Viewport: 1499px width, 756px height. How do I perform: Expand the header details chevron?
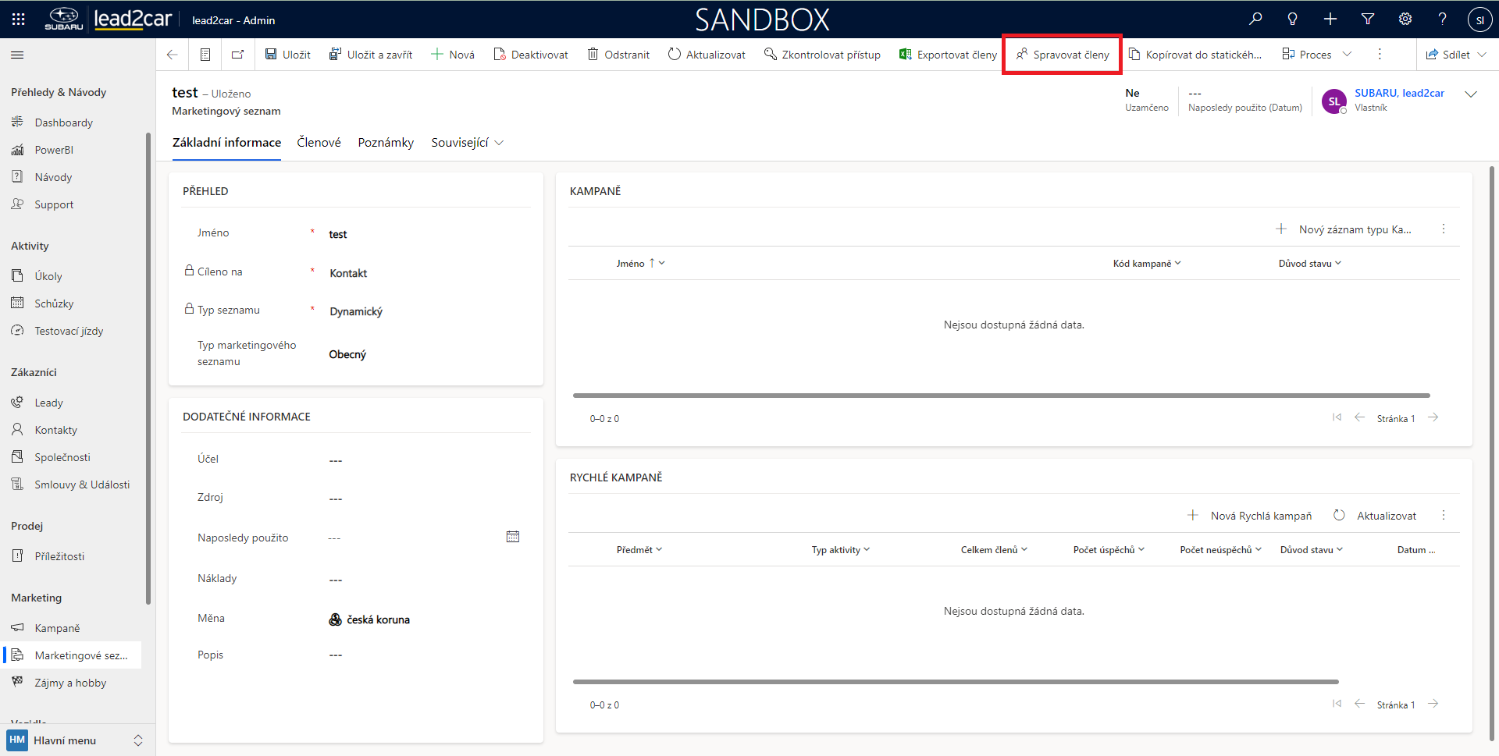pos(1471,94)
